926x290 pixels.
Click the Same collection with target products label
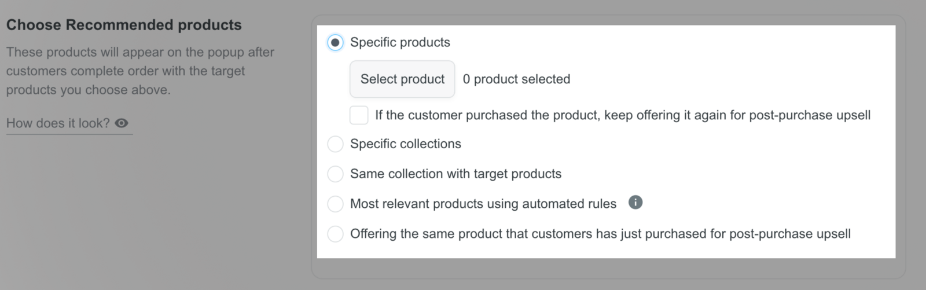pos(455,174)
